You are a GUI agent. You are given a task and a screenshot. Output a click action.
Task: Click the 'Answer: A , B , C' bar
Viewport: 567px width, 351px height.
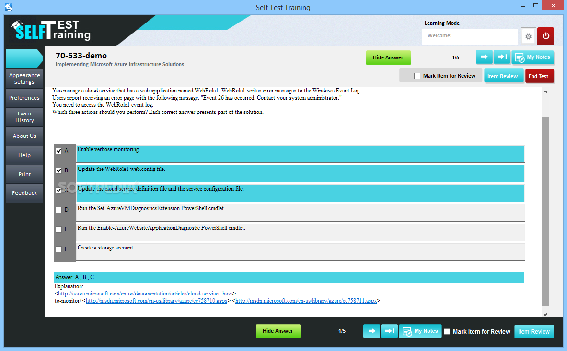pyautogui.click(x=289, y=277)
